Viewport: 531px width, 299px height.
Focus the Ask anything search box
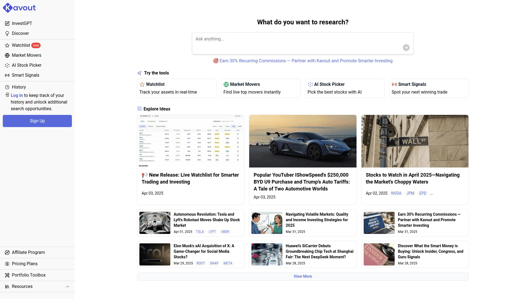303,43
